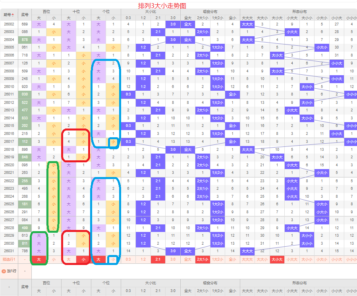The width and height of the screenshot is (357, 296).
Task: Select 大小大 pattern in 预选行1 row
Action: point(277,259)
